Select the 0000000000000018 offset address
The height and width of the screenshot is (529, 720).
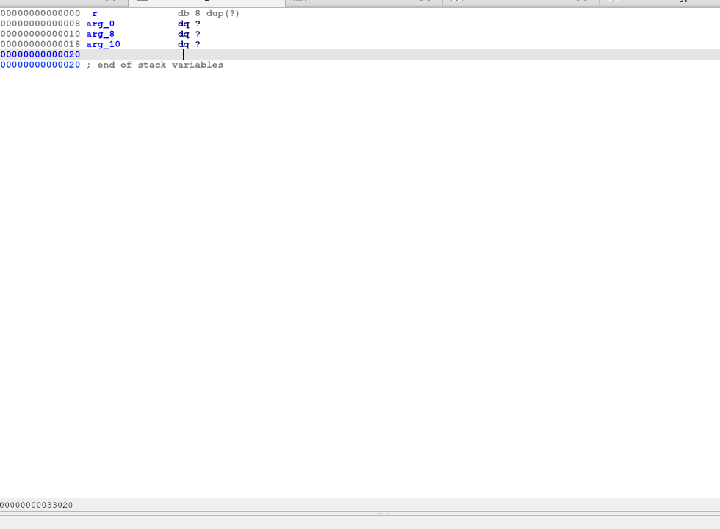40,44
